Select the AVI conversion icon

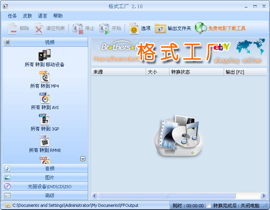(x=44, y=98)
